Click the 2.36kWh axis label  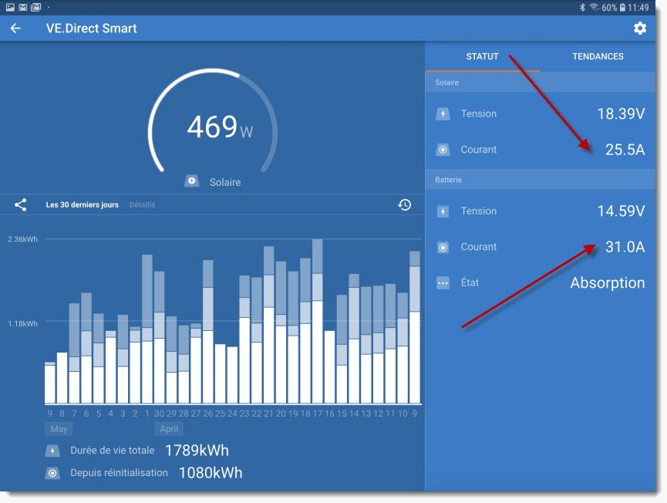coord(22,239)
